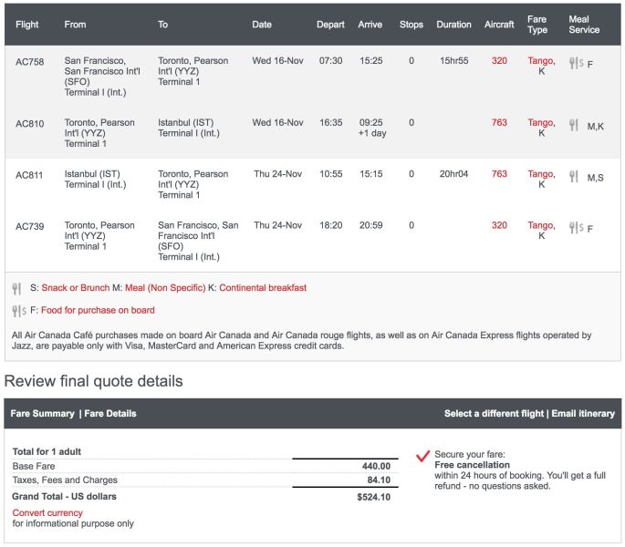The height and width of the screenshot is (547, 625).
Task: Click the meal icon in AC811 row
Action: [x=574, y=177]
